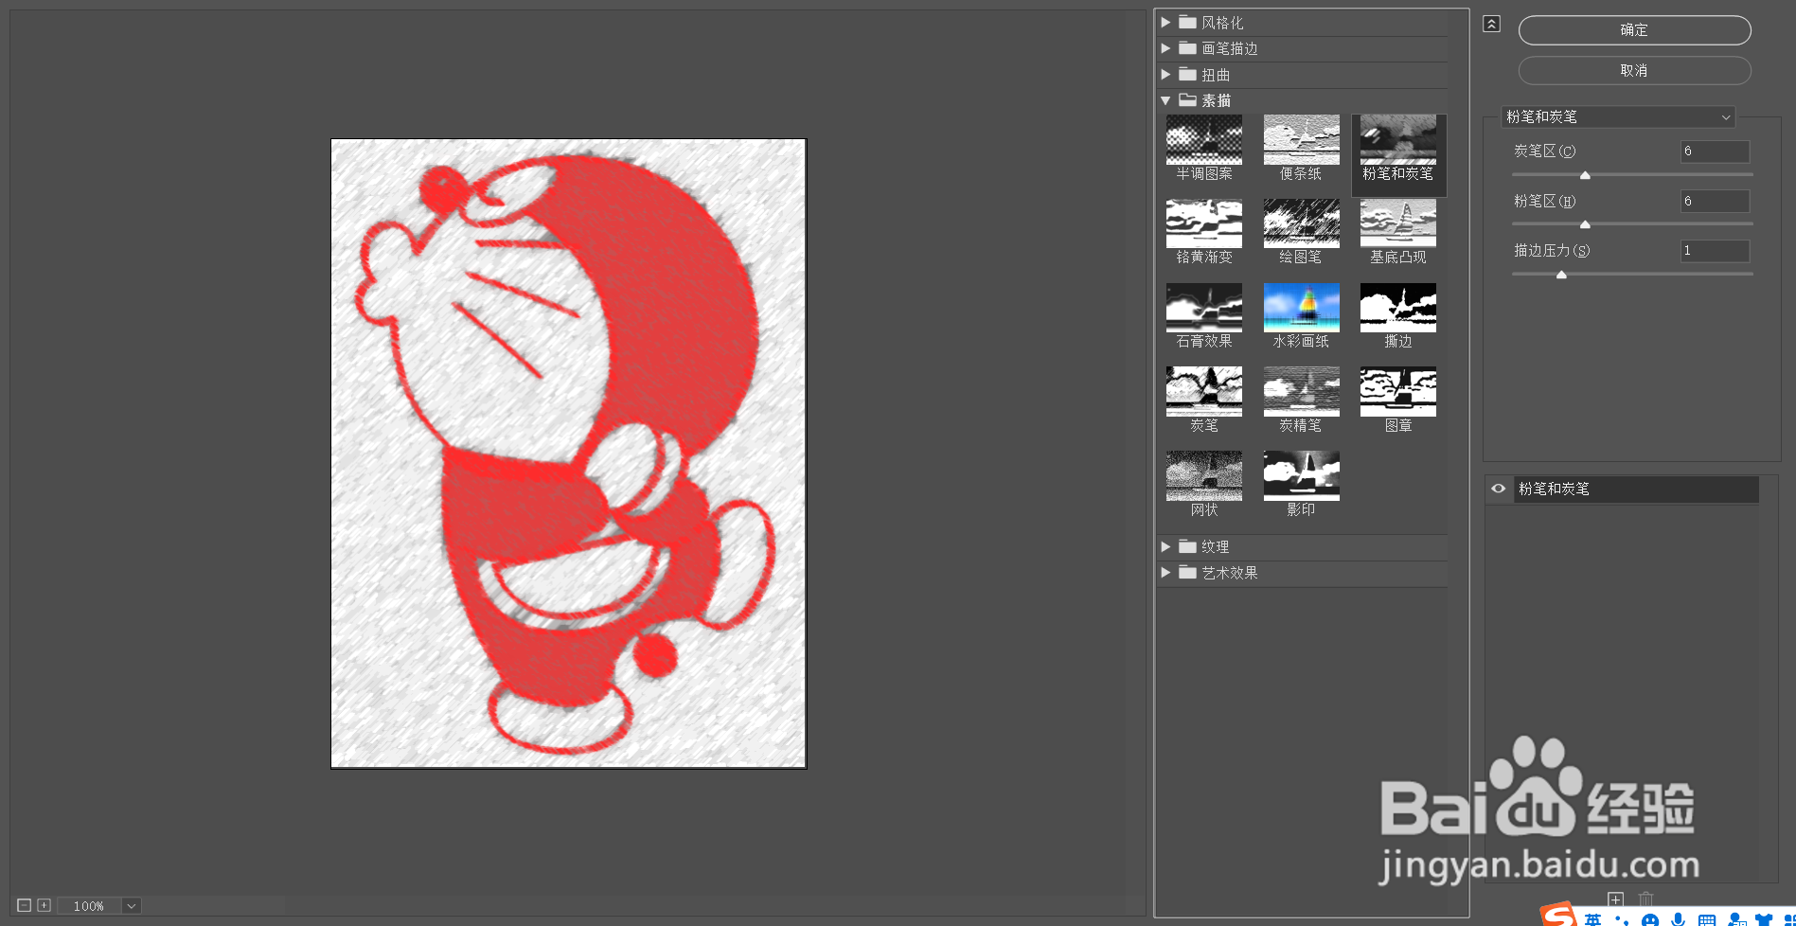Collapse the 素描 filter folder
Screen dimensions: 1796x926
(1165, 100)
